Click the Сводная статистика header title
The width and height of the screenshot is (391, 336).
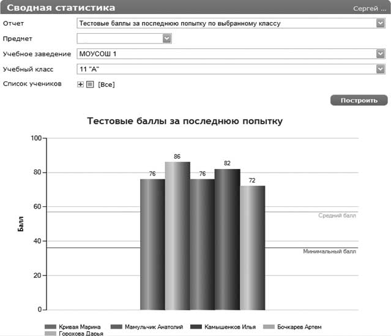click(x=61, y=8)
